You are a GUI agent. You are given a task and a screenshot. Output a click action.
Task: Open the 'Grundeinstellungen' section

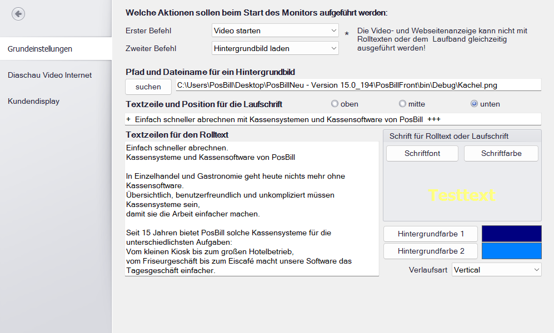tap(39, 49)
